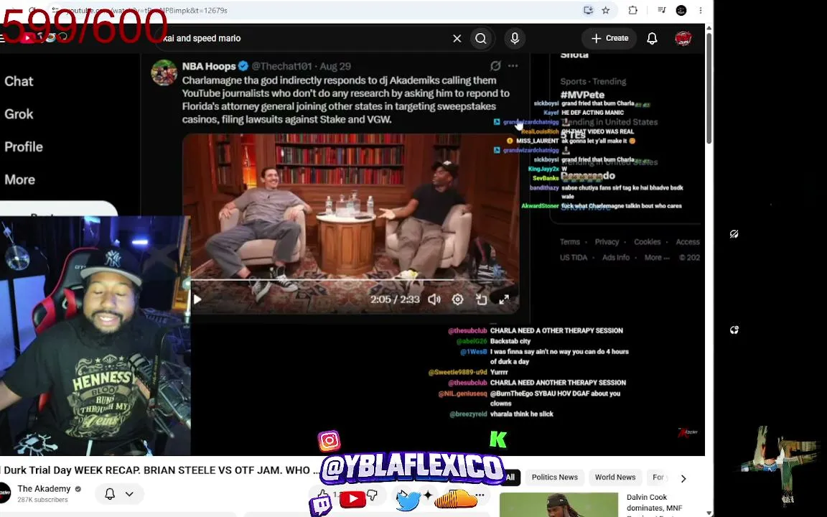
Task: Click the red YouTube logo overlay
Action: pyautogui.click(x=353, y=499)
